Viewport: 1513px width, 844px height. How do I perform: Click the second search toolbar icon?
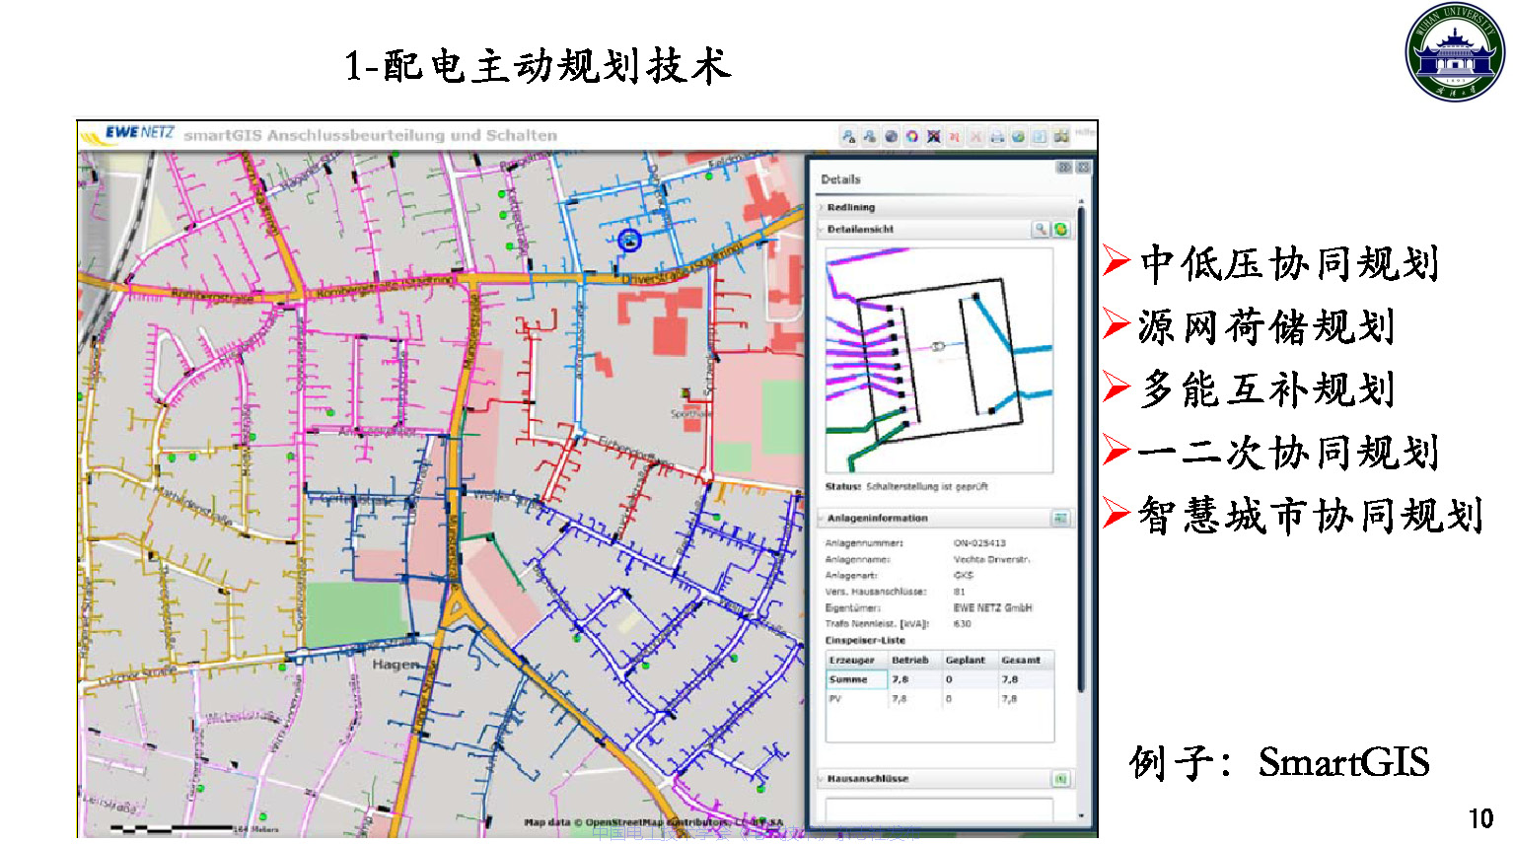click(869, 137)
